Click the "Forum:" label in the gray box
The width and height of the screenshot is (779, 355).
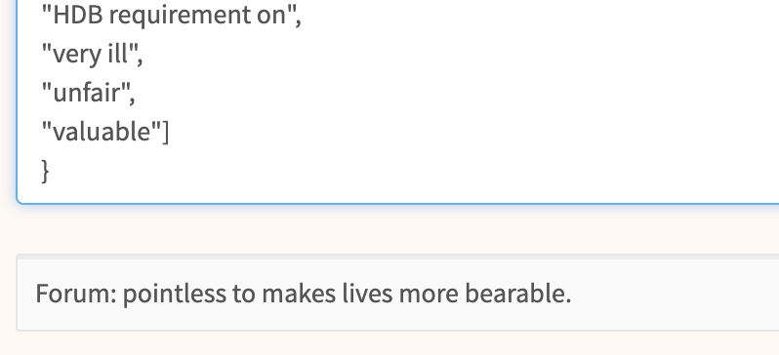click(76, 294)
